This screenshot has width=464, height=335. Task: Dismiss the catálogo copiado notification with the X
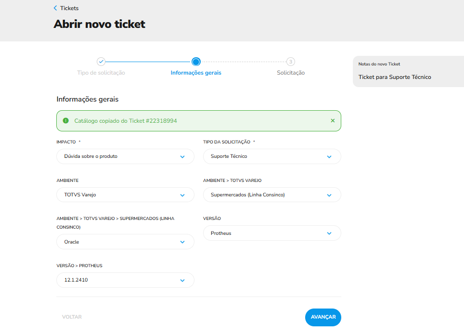pyautogui.click(x=333, y=121)
